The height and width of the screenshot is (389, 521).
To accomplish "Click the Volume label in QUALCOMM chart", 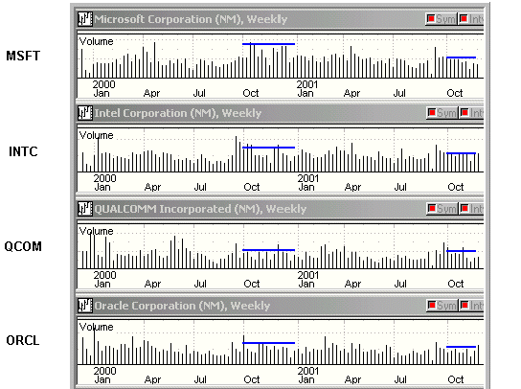I will pos(96,231).
